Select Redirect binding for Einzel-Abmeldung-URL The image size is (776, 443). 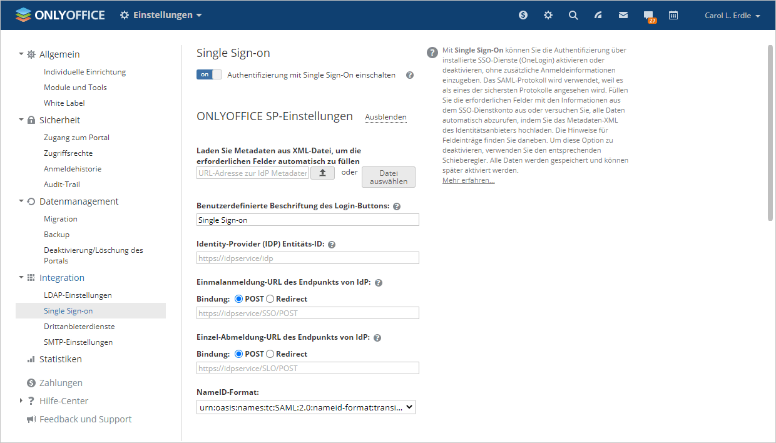pyautogui.click(x=270, y=354)
